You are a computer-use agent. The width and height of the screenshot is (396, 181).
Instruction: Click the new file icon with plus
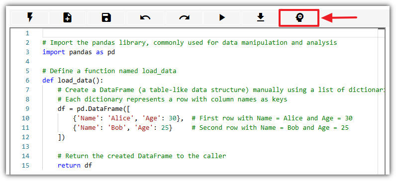pyautogui.click(x=68, y=18)
